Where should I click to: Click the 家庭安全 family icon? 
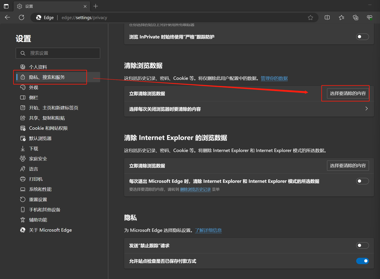click(23, 159)
